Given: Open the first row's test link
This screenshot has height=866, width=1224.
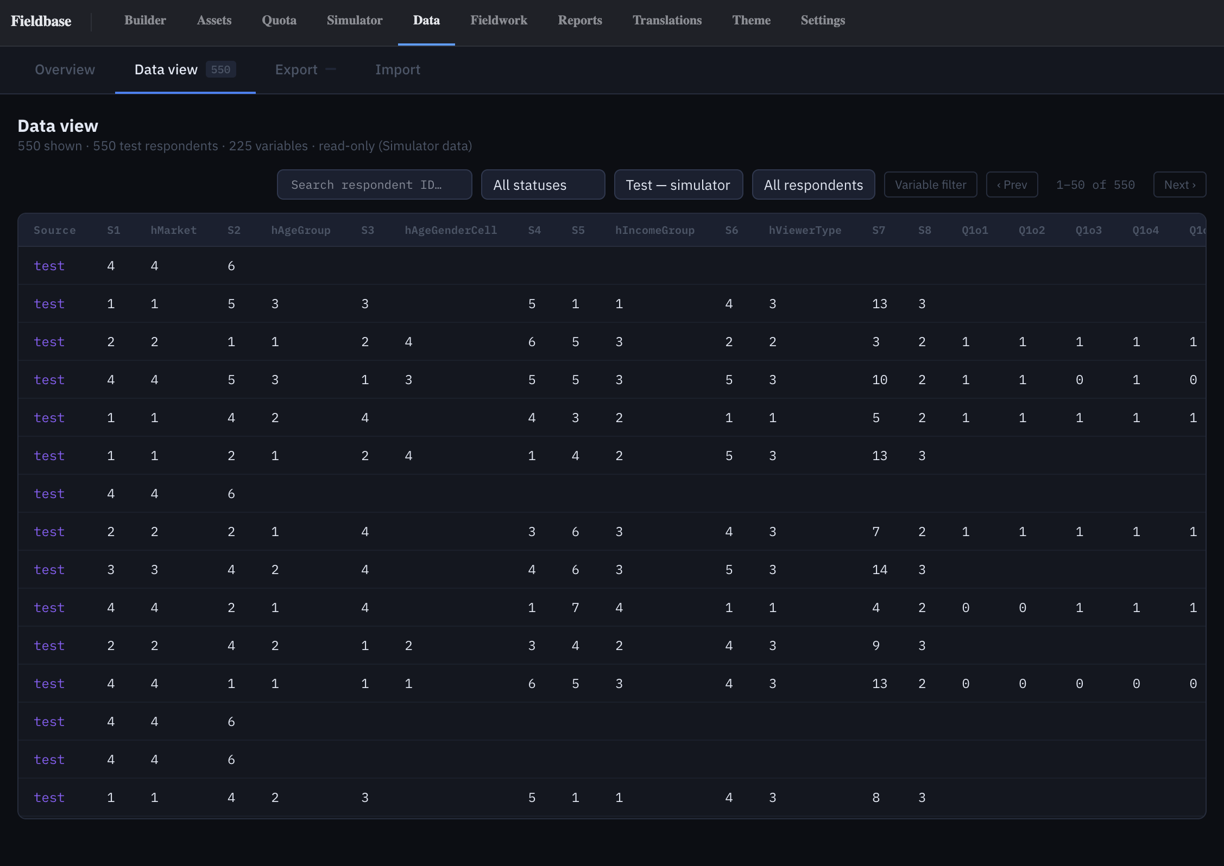Looking at the screenshot, I should pos(49,266).
